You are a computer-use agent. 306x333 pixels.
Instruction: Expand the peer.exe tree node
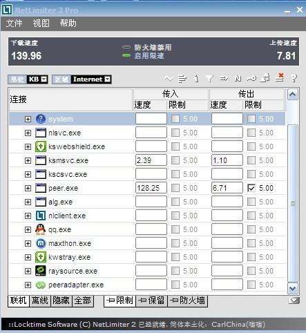(x=28, y=188)
